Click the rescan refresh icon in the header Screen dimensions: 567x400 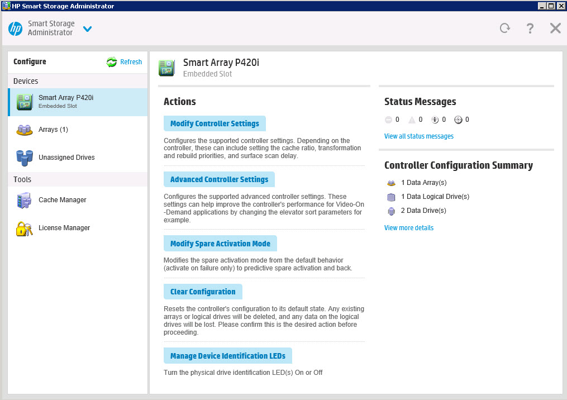(x=505, y=28)
